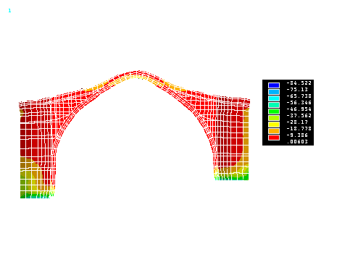358x278 pixels.
Task: Select the green legend swatch
Action: [274, 111]
